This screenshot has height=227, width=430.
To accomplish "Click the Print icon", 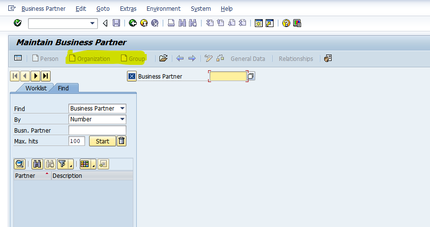I will pyautogui.click(x=171, y=23).
